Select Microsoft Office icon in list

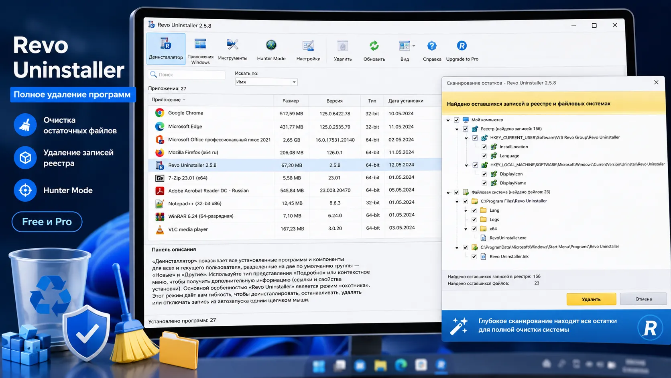click(x=160, y=139)
